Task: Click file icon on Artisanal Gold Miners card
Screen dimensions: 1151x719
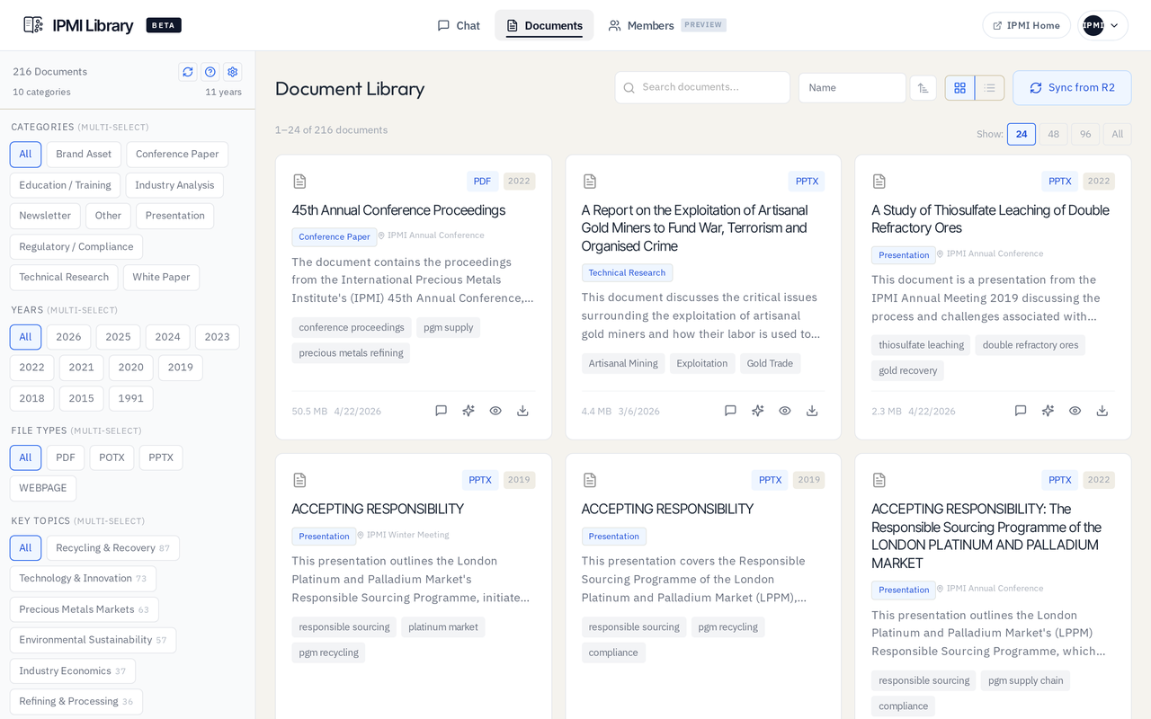Action: pos(590,182)
